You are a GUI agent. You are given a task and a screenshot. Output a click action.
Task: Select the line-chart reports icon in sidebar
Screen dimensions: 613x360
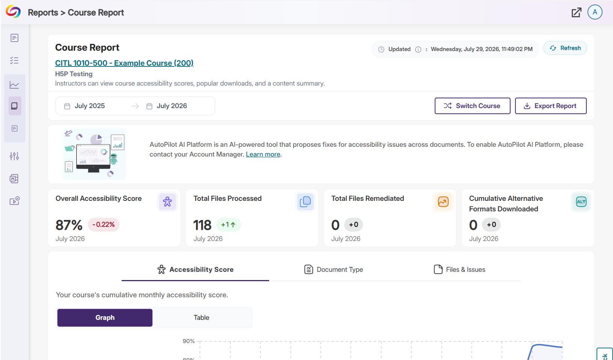(14, 85)
